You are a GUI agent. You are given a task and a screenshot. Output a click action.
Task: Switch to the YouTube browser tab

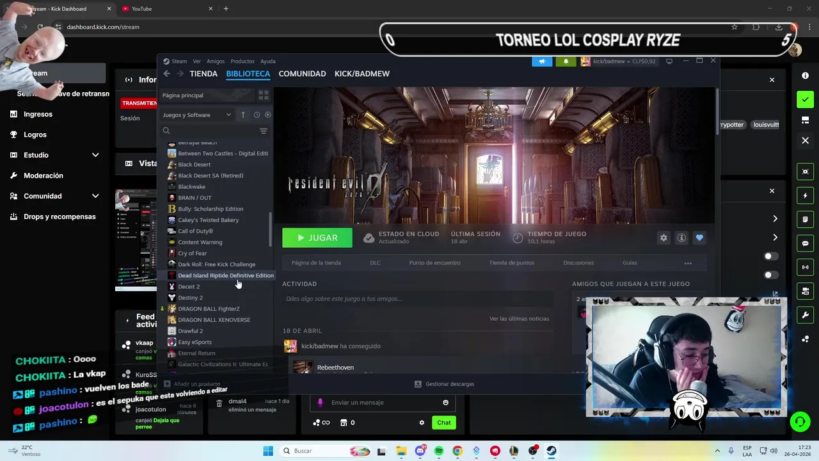point(166,9)
